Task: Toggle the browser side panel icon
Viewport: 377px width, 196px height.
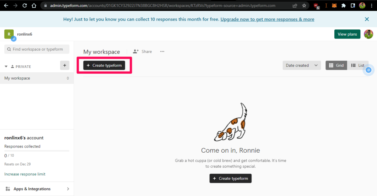Action: tap(353, 6)
